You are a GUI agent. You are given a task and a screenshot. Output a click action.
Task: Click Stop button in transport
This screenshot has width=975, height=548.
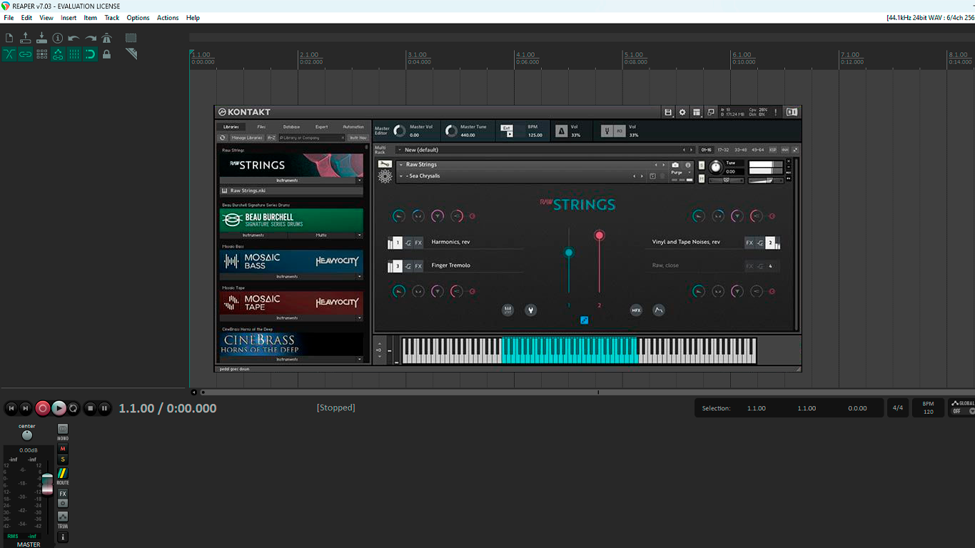pyautogui.click(x=90, y=408)
